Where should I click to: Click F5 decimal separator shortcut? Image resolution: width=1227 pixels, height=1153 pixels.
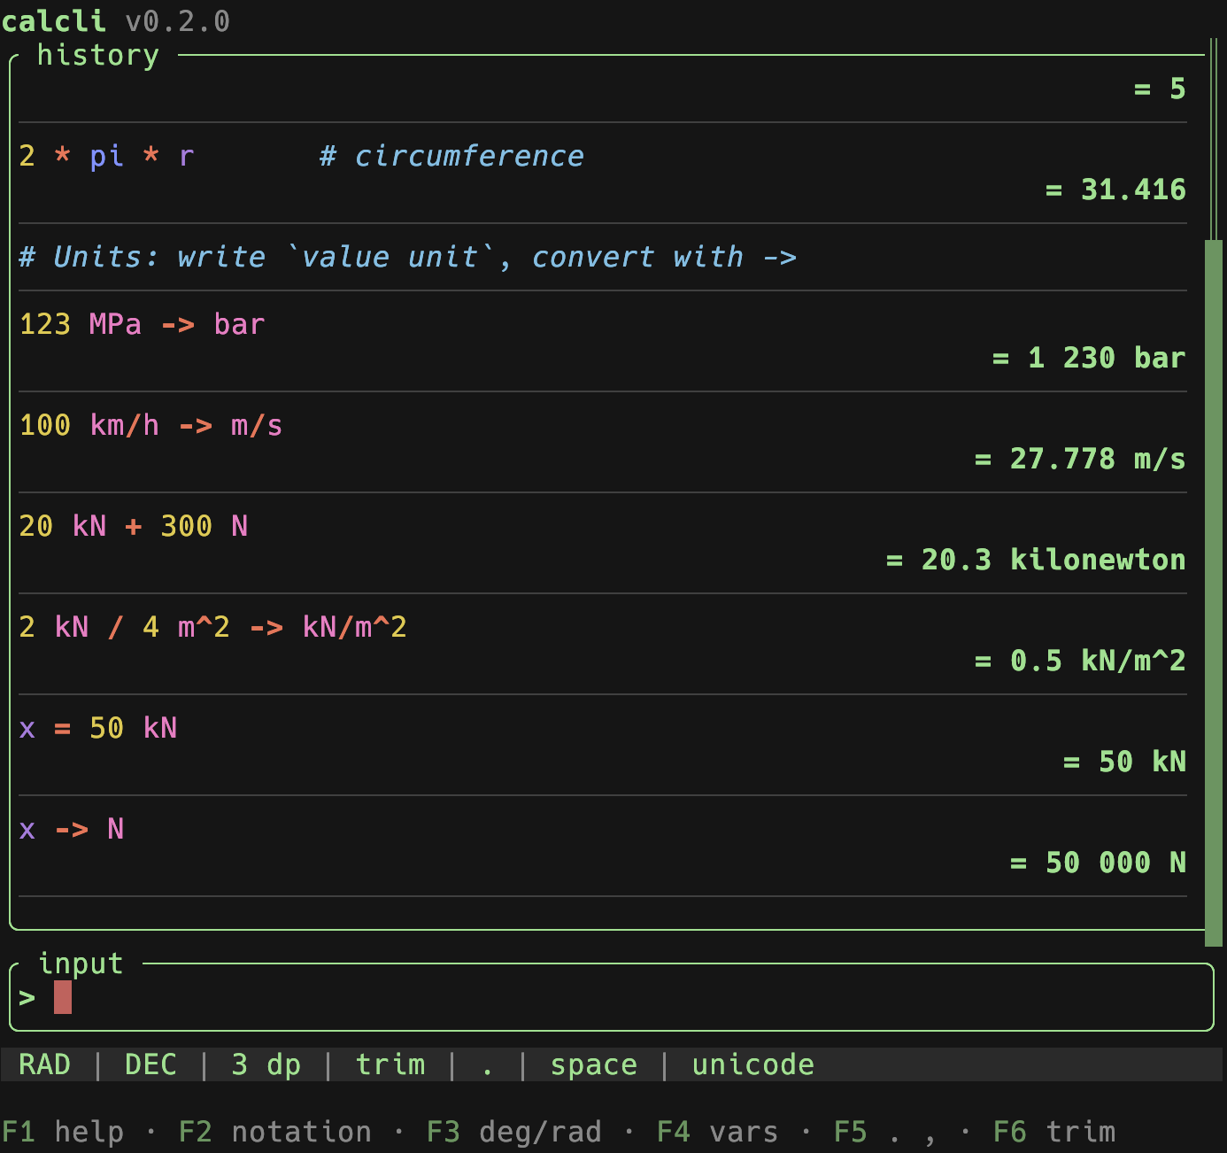tap(886, 1132)
